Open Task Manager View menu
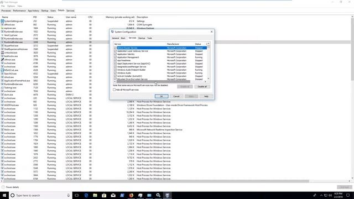 20,6
